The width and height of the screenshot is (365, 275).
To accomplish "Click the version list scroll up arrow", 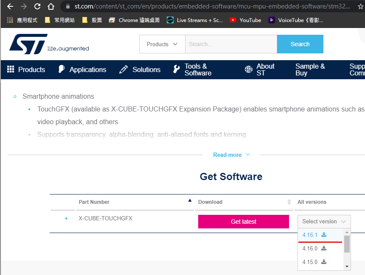I will 347,232.
